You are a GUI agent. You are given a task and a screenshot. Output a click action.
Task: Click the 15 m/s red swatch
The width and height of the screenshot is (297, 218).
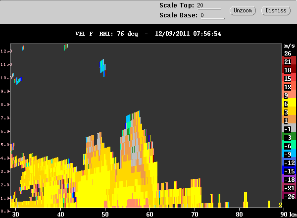click(289, 77)
